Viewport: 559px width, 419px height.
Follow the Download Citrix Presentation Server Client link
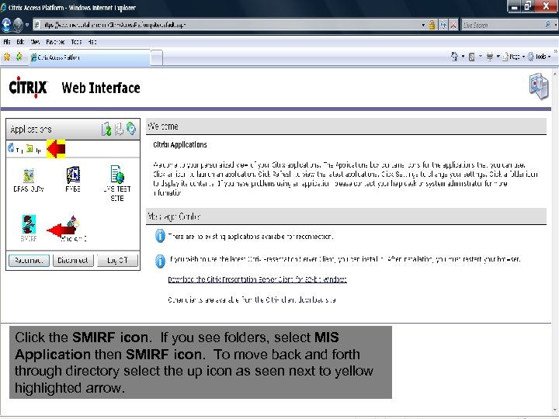point(258,279)
